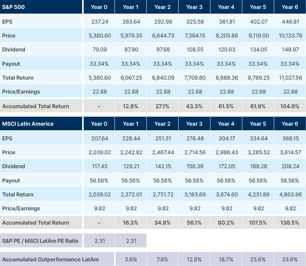306x266 pixels.
Task: Select S&P dividend value 79.09
Action: coord(100,50)
